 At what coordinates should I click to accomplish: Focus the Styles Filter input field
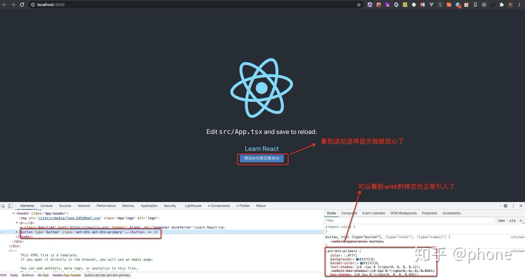(x=410, y=221)
